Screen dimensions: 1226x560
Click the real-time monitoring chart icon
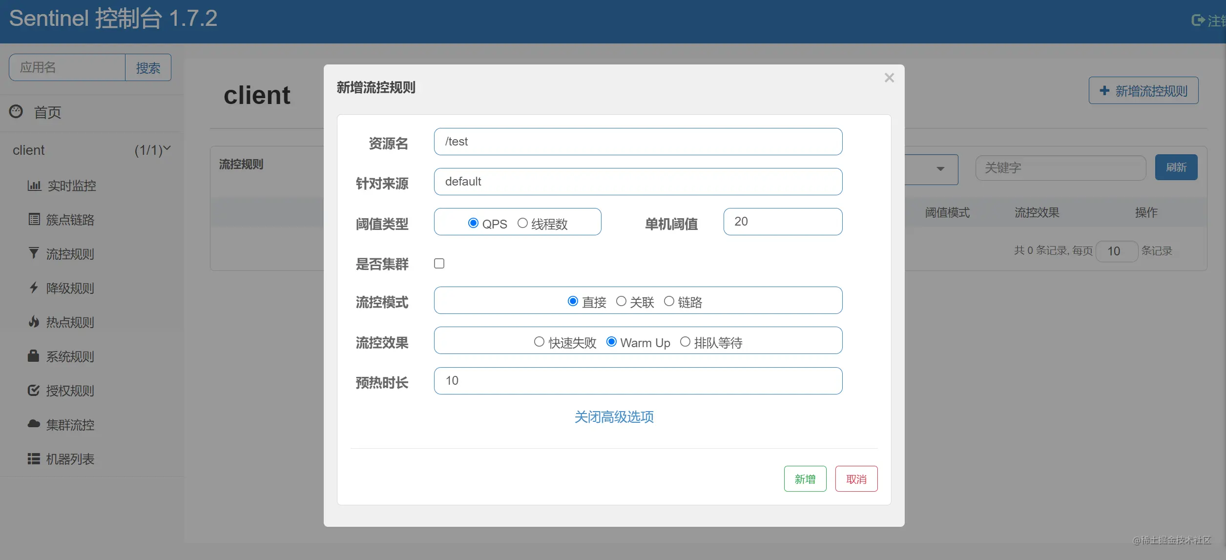click(x=34, y=186)
